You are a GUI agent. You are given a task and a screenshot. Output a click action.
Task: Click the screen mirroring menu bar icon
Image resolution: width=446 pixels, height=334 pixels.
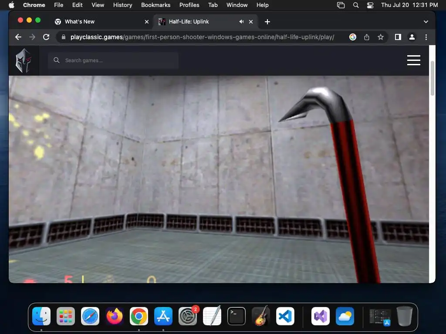click(x=341, y=5)
